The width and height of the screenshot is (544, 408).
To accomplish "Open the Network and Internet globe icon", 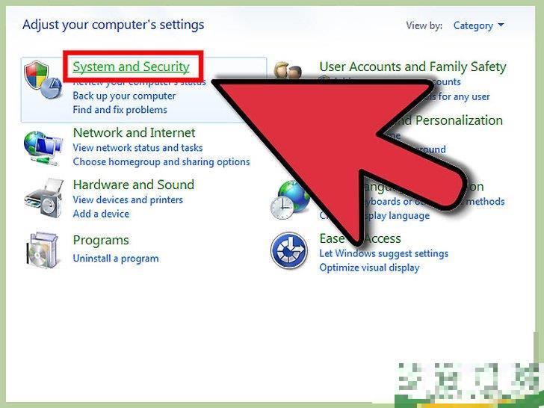I will click(43, 148).
